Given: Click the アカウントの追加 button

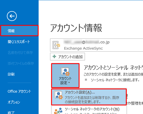Looking at the screenshot, I should [67, 57].
